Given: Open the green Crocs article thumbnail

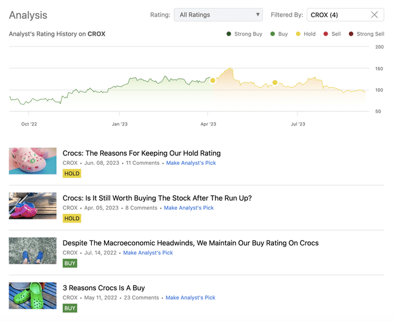Looking at the screenshot, I should [x=33, y=295].
